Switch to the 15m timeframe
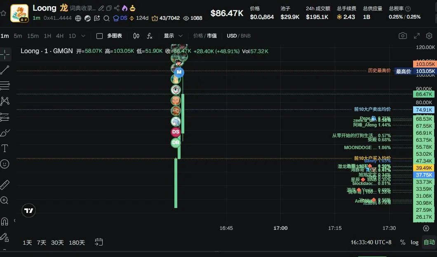Viewport: 437px width, 257px height. pos(33,36)
